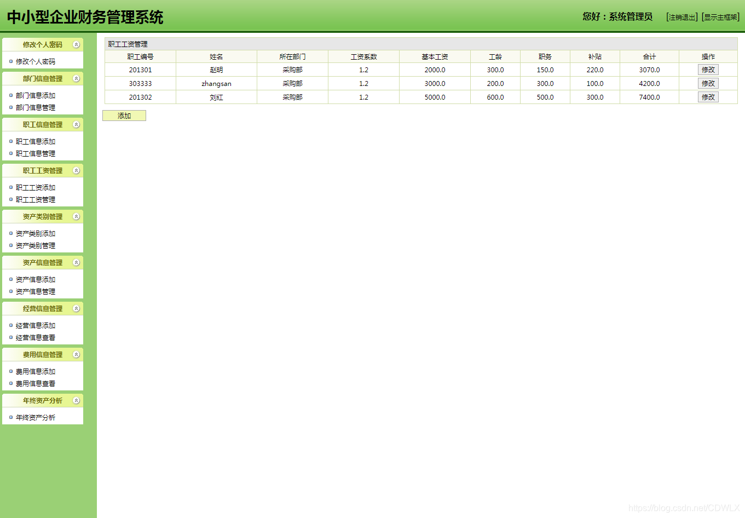The image size is (745, 518).
Task: Select employee number cell 303333
Action: click(x=141, y=84)
